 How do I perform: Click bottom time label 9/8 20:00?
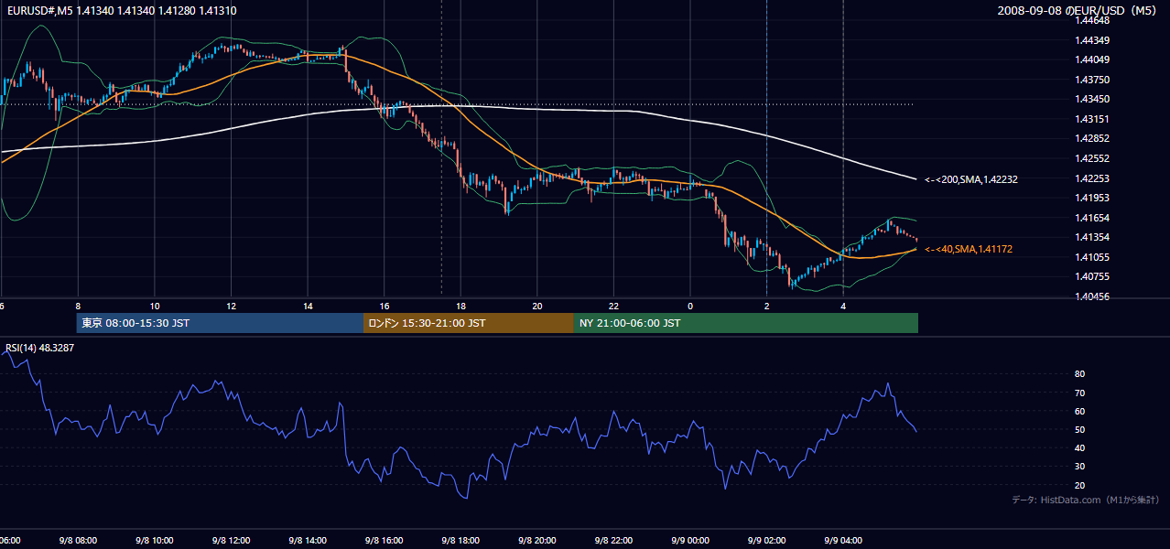pyautogui.click(x=537, y=541)
